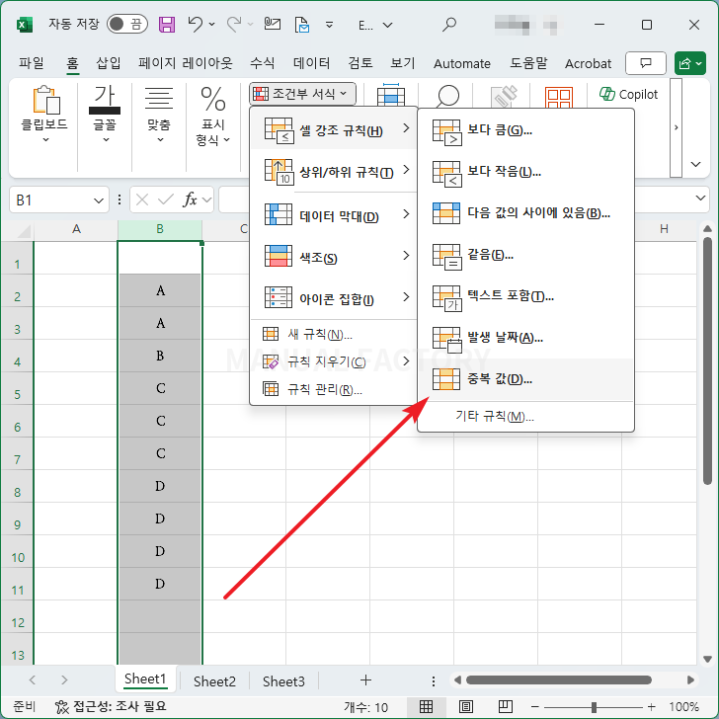Choose 보다 작음 rule
Screen dimensions: 719x719
525,172
